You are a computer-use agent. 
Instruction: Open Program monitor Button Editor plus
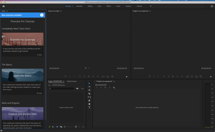211,77
